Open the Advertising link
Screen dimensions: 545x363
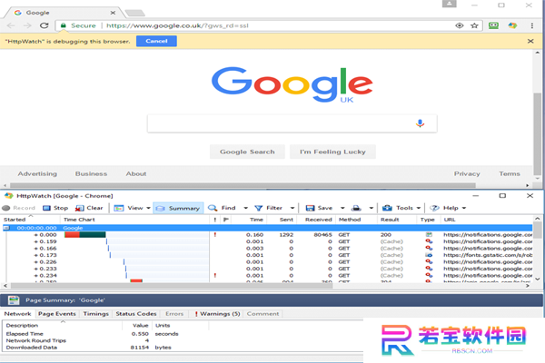(x=37, y=173)
